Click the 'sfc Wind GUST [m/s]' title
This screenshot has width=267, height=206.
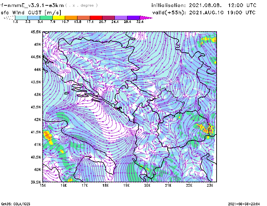(x=31, y=13)
